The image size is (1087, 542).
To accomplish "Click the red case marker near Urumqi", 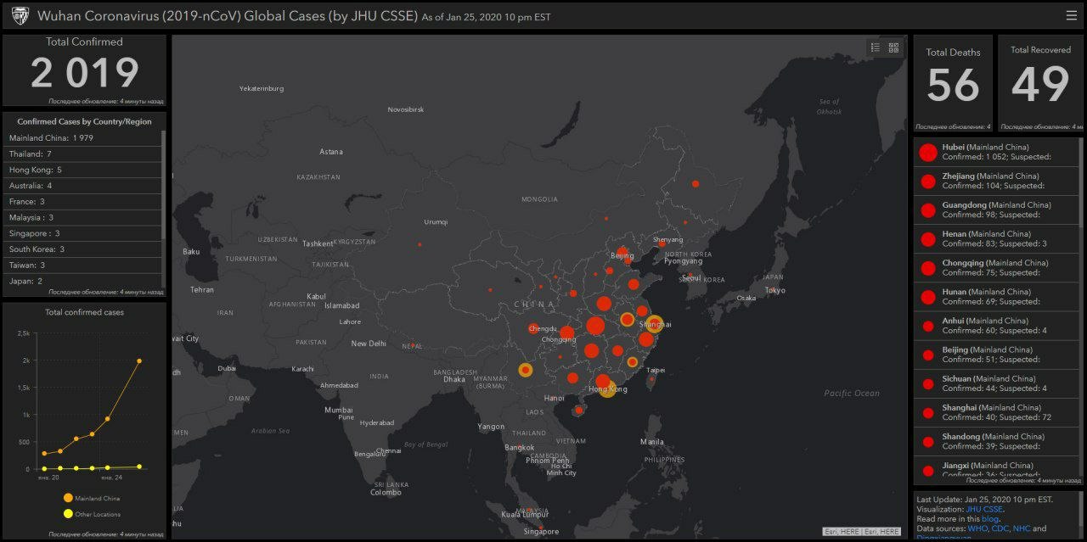I will 420,244.
